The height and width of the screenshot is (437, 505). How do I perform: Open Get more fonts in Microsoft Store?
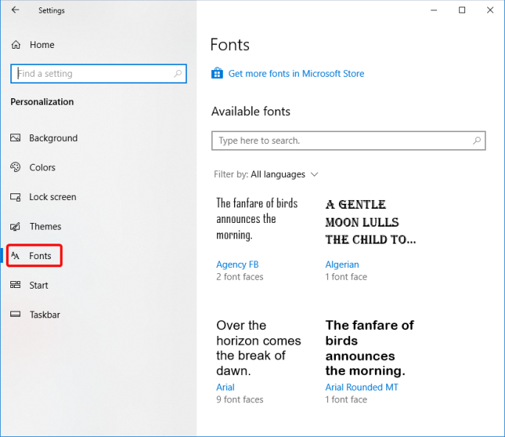pos(296,74)
